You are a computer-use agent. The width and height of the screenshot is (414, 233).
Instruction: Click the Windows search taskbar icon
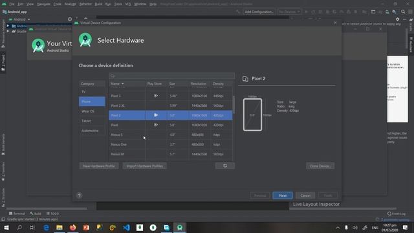point(19,227)
